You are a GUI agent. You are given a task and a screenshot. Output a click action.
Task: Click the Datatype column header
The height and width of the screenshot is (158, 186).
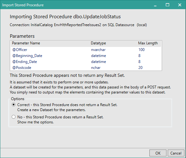[98, 43]
